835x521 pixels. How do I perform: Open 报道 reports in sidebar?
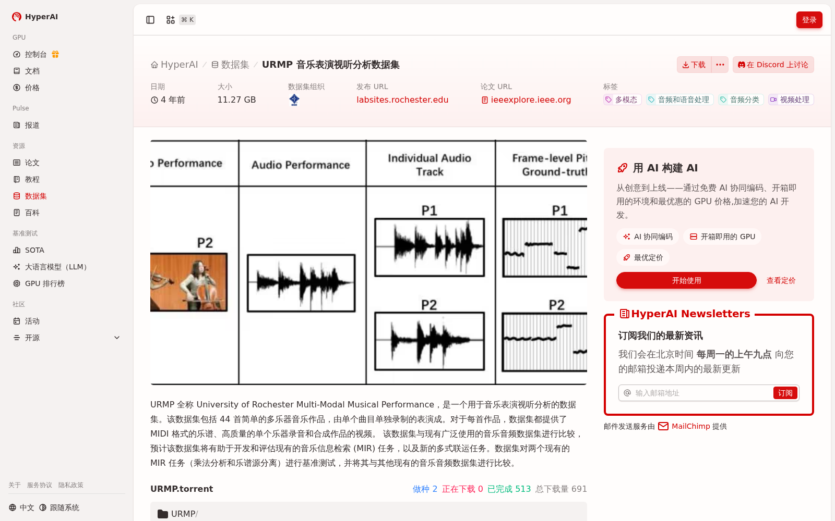pos(32,125)
